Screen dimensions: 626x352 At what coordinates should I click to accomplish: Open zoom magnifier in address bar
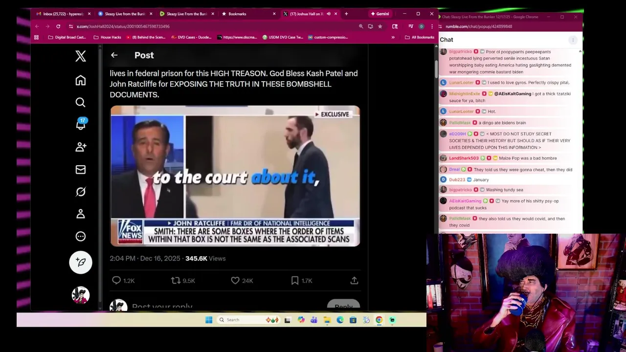pyautogui.click(x=361, y=26)
